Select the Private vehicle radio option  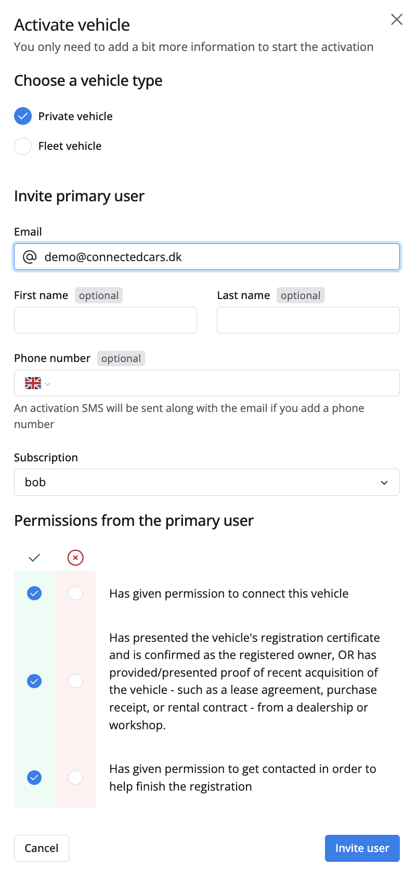23,117
